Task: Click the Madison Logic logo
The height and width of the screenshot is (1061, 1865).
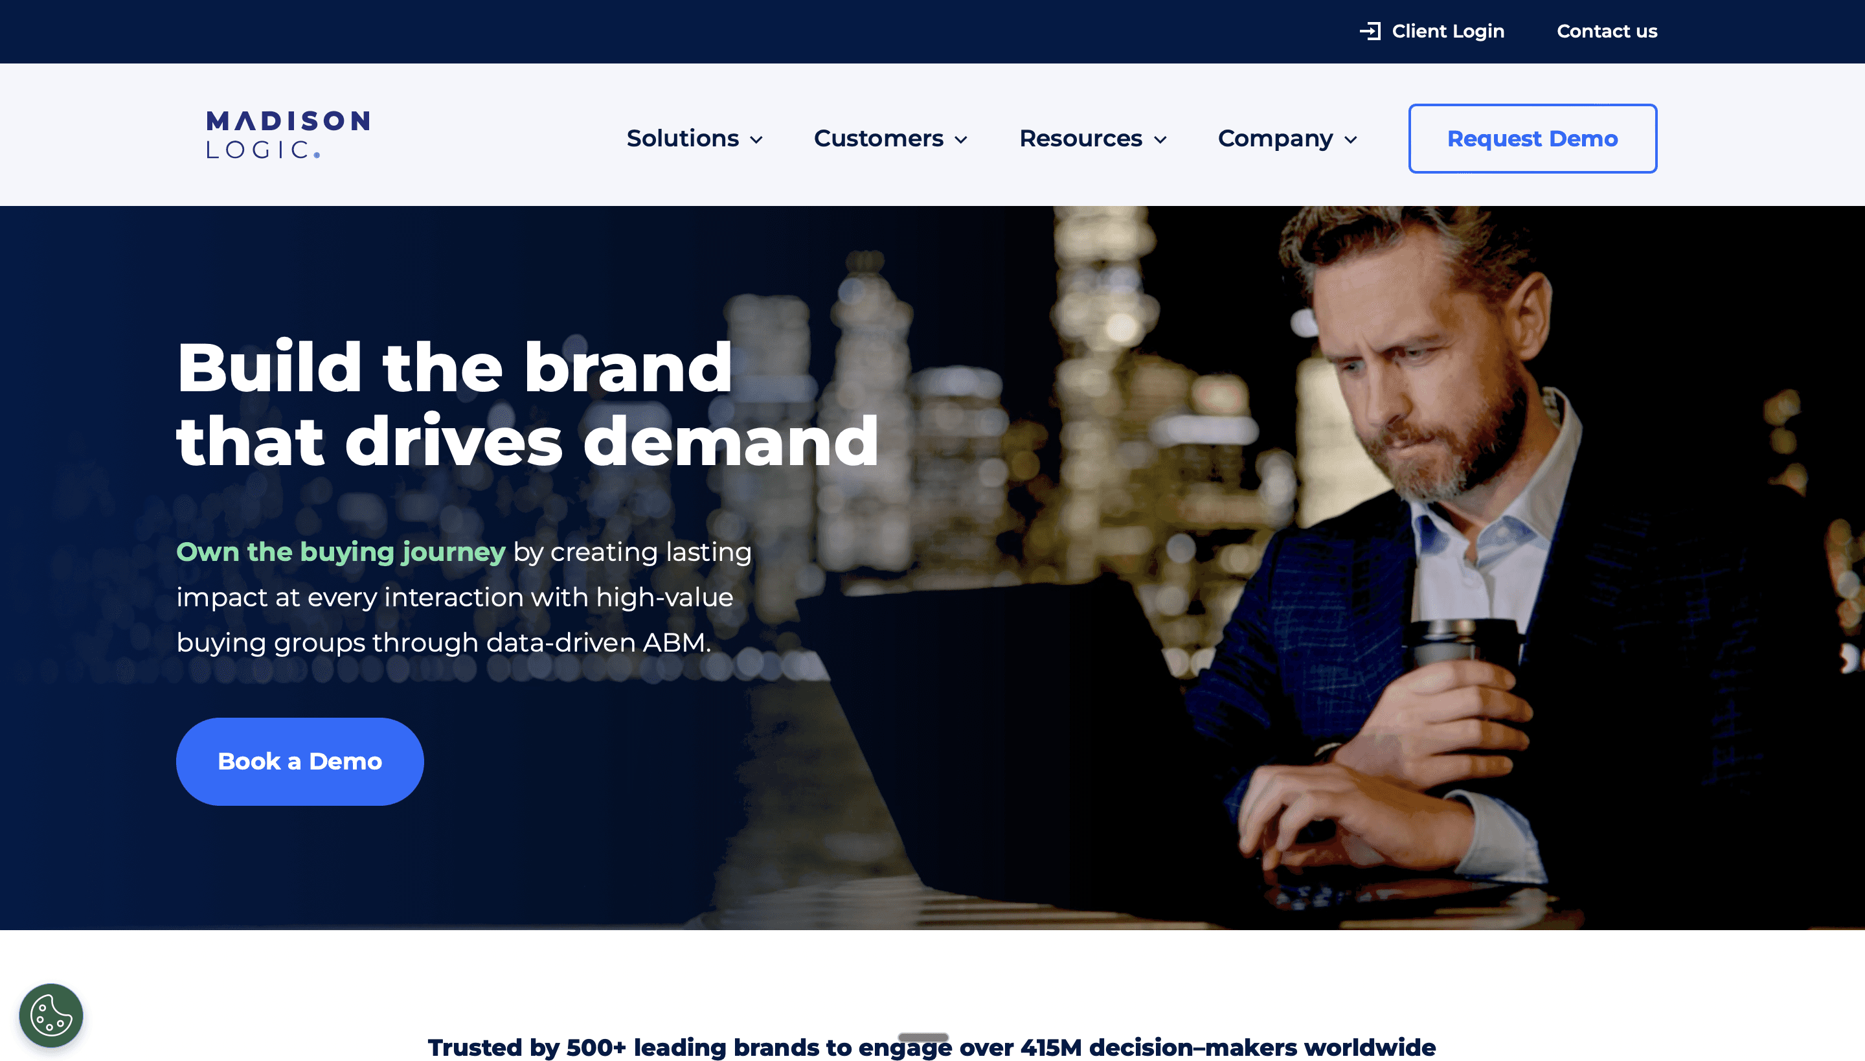Action: (288, 135)
